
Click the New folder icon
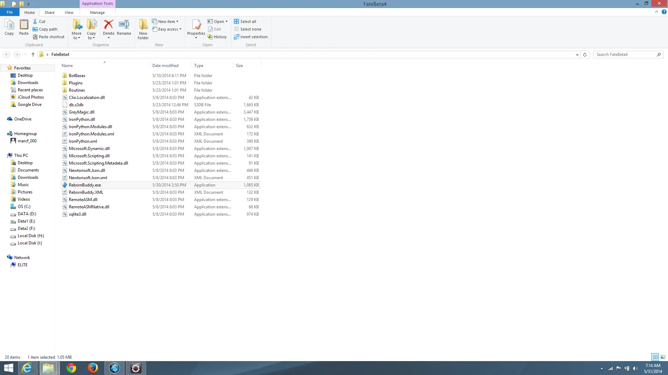coord(143,25)
